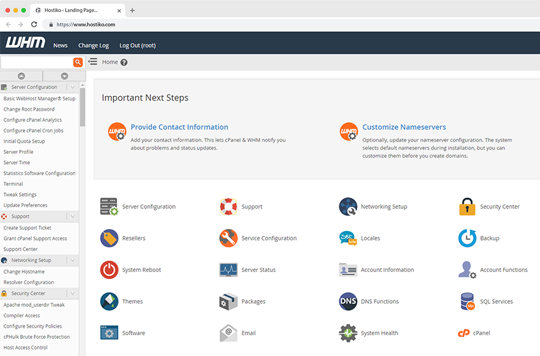The image size is (540, 356).
Task: Open the System Reboot icon
Action: pos(109,270)
